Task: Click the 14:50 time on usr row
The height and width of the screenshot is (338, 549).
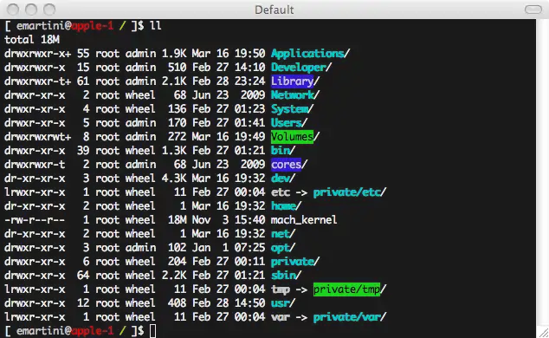Action: tap(249, 303)
